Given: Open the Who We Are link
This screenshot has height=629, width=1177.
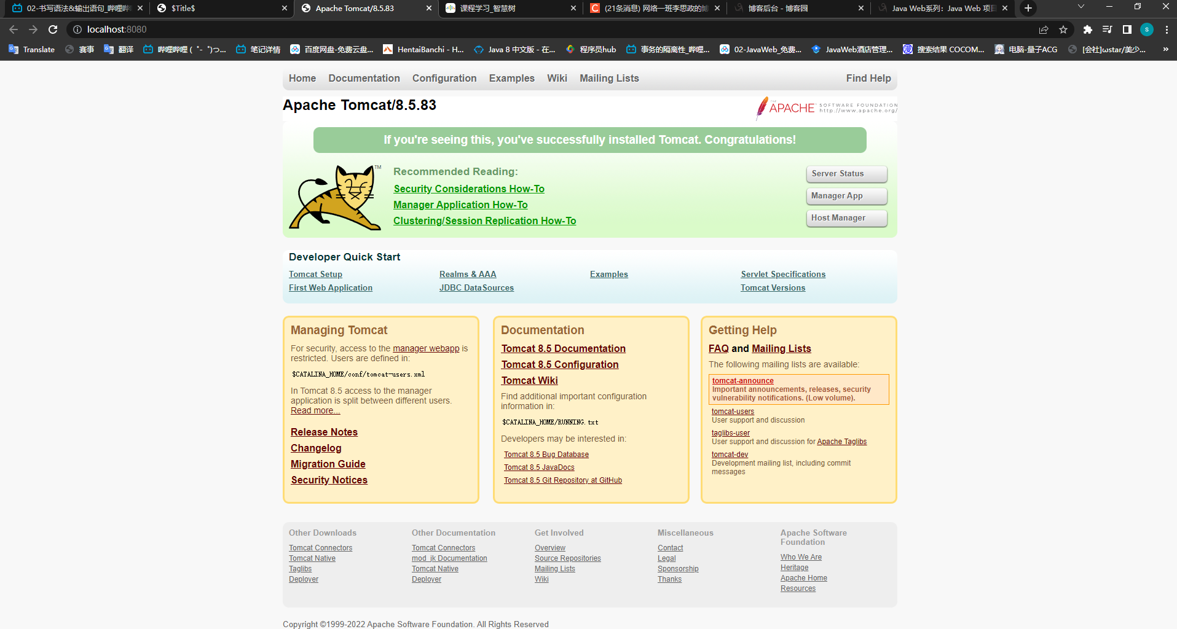Looking at the screenshot, I should click(801, 557).
